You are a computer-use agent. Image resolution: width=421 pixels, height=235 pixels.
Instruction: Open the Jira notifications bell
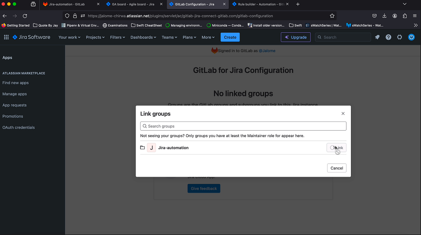[x=377, y=37]
